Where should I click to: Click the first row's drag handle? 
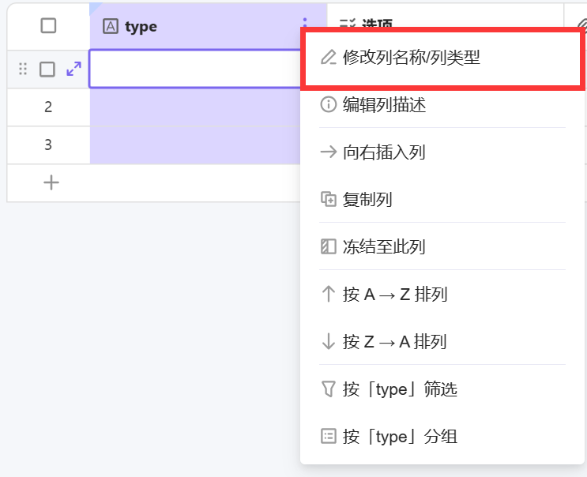click(x=23, y=69)
